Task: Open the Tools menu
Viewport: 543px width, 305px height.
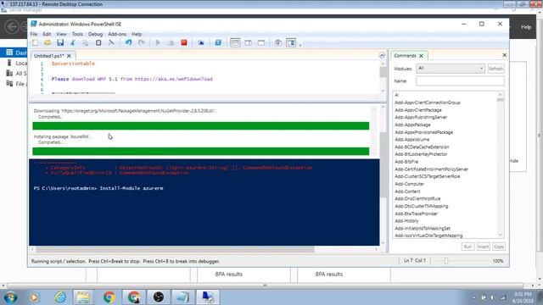Action: click(77, 34)
